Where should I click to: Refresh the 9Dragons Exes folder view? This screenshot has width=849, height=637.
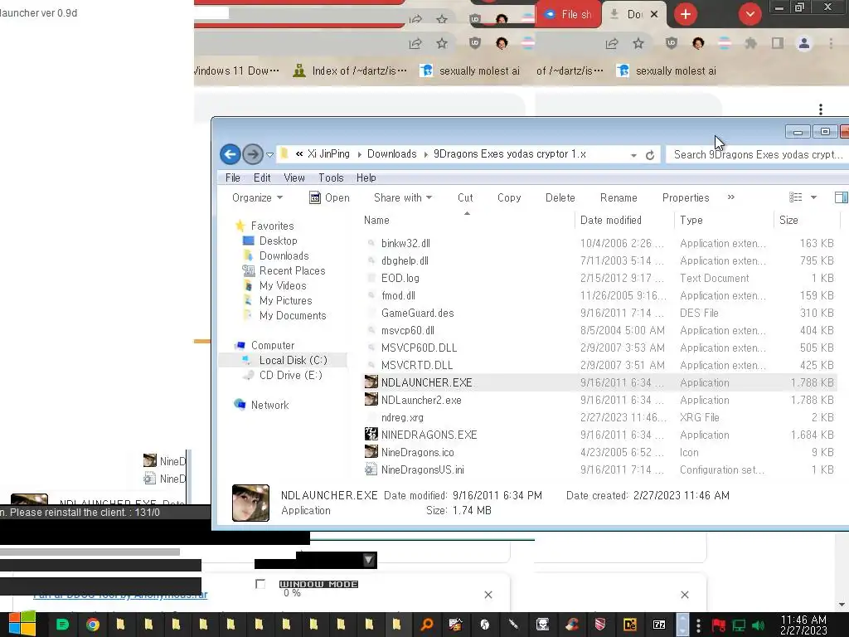(x=650, y=155)
